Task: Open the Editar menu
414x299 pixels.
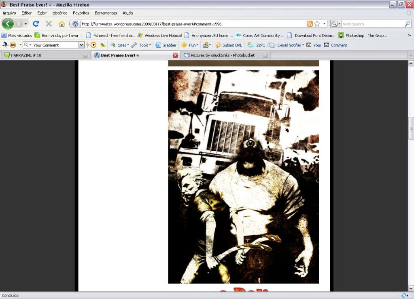Action: pos(26,13)
